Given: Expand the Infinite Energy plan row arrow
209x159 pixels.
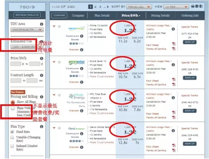Looking at the screenshot, I should pyautogui.click(x=54, y=26).
